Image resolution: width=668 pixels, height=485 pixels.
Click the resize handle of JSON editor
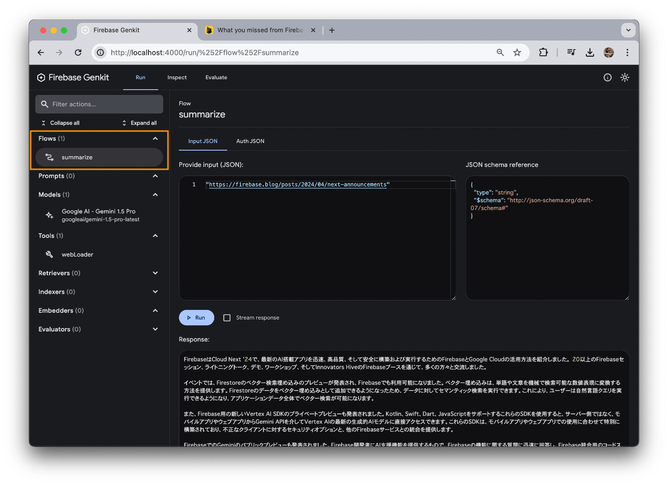(x=453, y=298)
